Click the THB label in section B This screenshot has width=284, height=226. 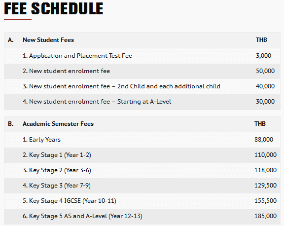[260, 124]
